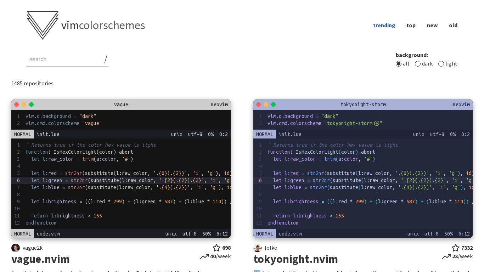This screenshot has height=272, width=484.
Task: Switch to the top sort tab
Action: 411,25
